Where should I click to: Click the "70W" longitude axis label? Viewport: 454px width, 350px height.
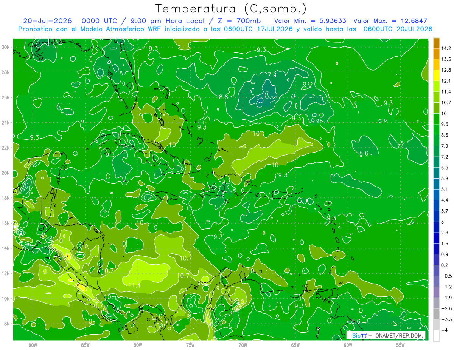click(x=243, y=345)
